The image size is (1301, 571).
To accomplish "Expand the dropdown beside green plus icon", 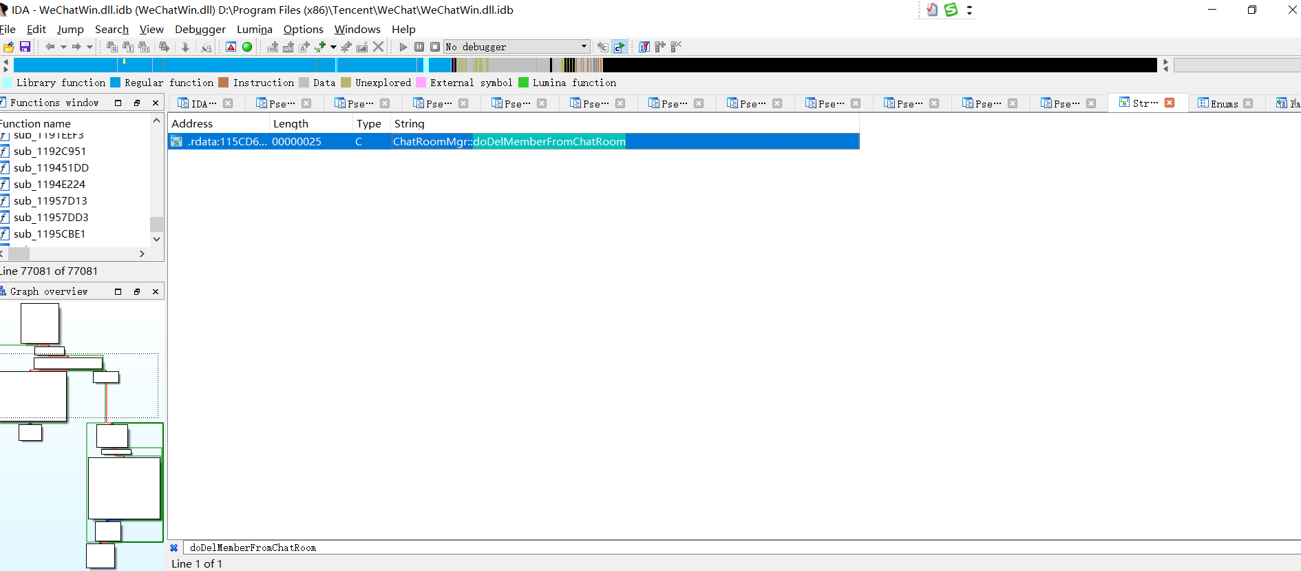I will click(x=333, y=47).
